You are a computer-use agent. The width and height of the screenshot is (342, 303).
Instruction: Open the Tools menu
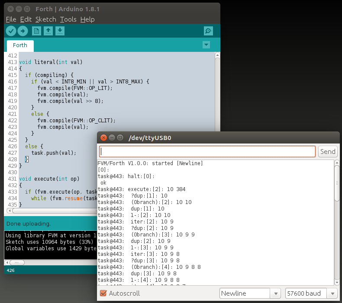(68, 19)
